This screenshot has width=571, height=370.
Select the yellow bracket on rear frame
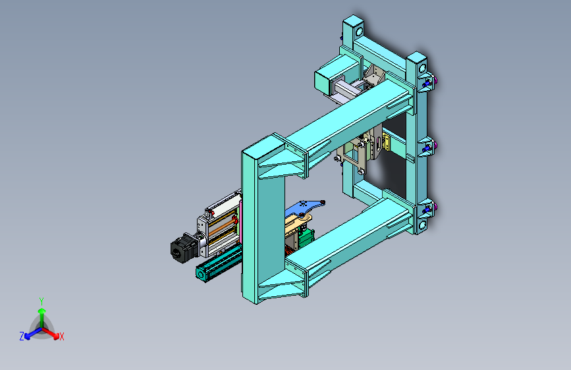pos(386,142)
